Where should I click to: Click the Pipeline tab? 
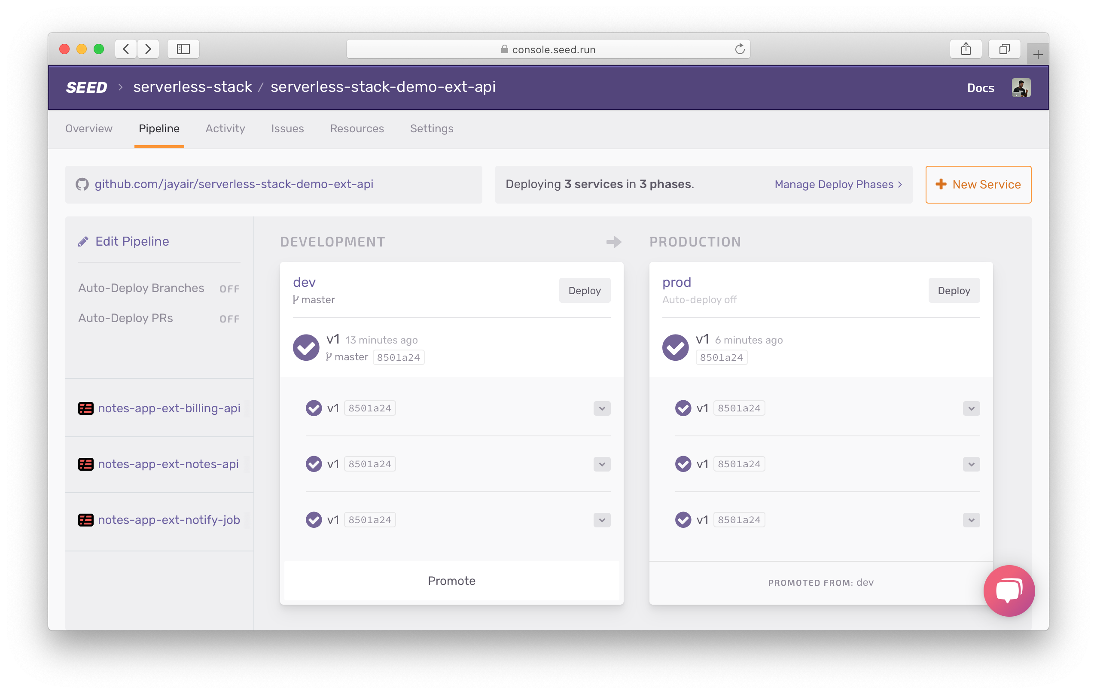[159, 128]
